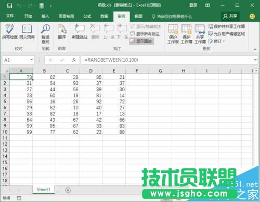Switch to the Insert (插入) tab

pyautogui.click(x=45, y=16)
